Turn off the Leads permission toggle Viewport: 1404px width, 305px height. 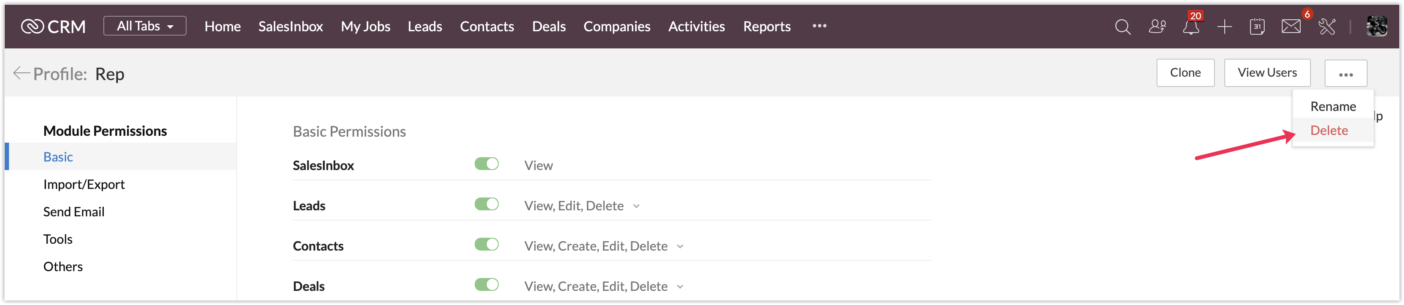click(486, 204)
